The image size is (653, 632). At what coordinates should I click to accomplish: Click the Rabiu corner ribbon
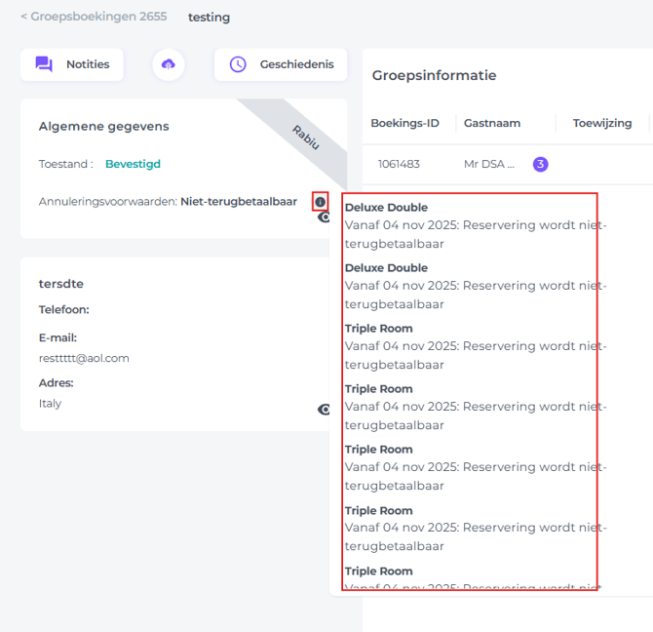tap(305, 137)
